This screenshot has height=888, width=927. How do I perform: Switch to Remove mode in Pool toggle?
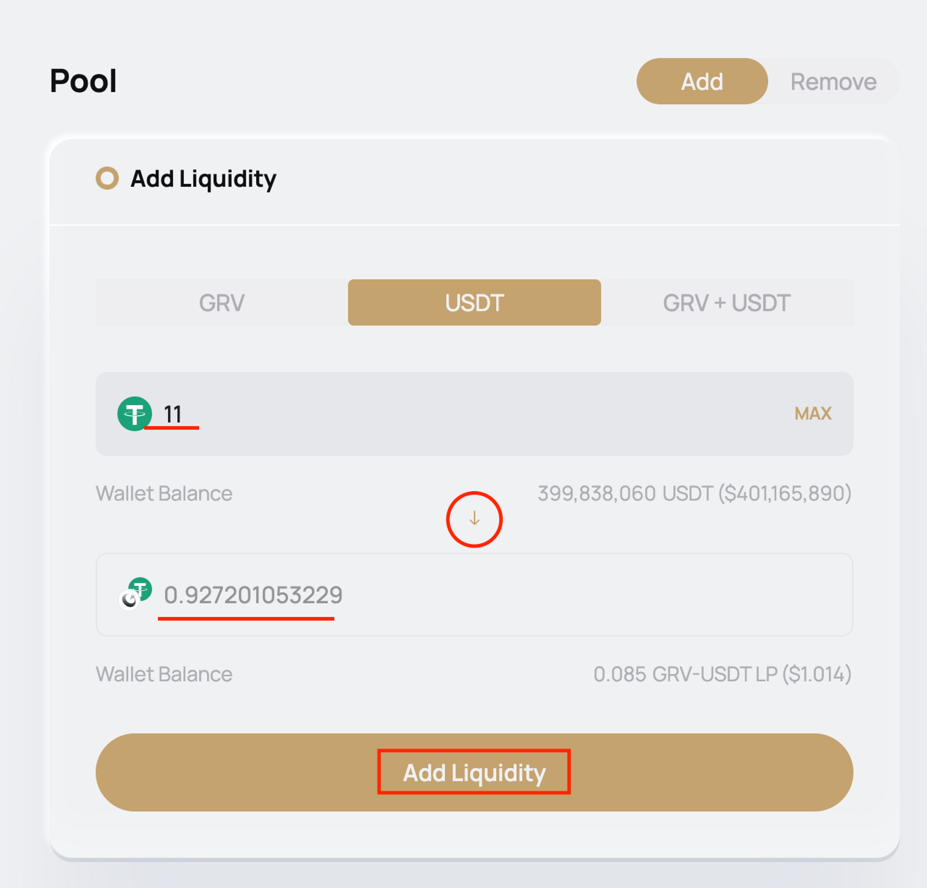click(833, 81)
